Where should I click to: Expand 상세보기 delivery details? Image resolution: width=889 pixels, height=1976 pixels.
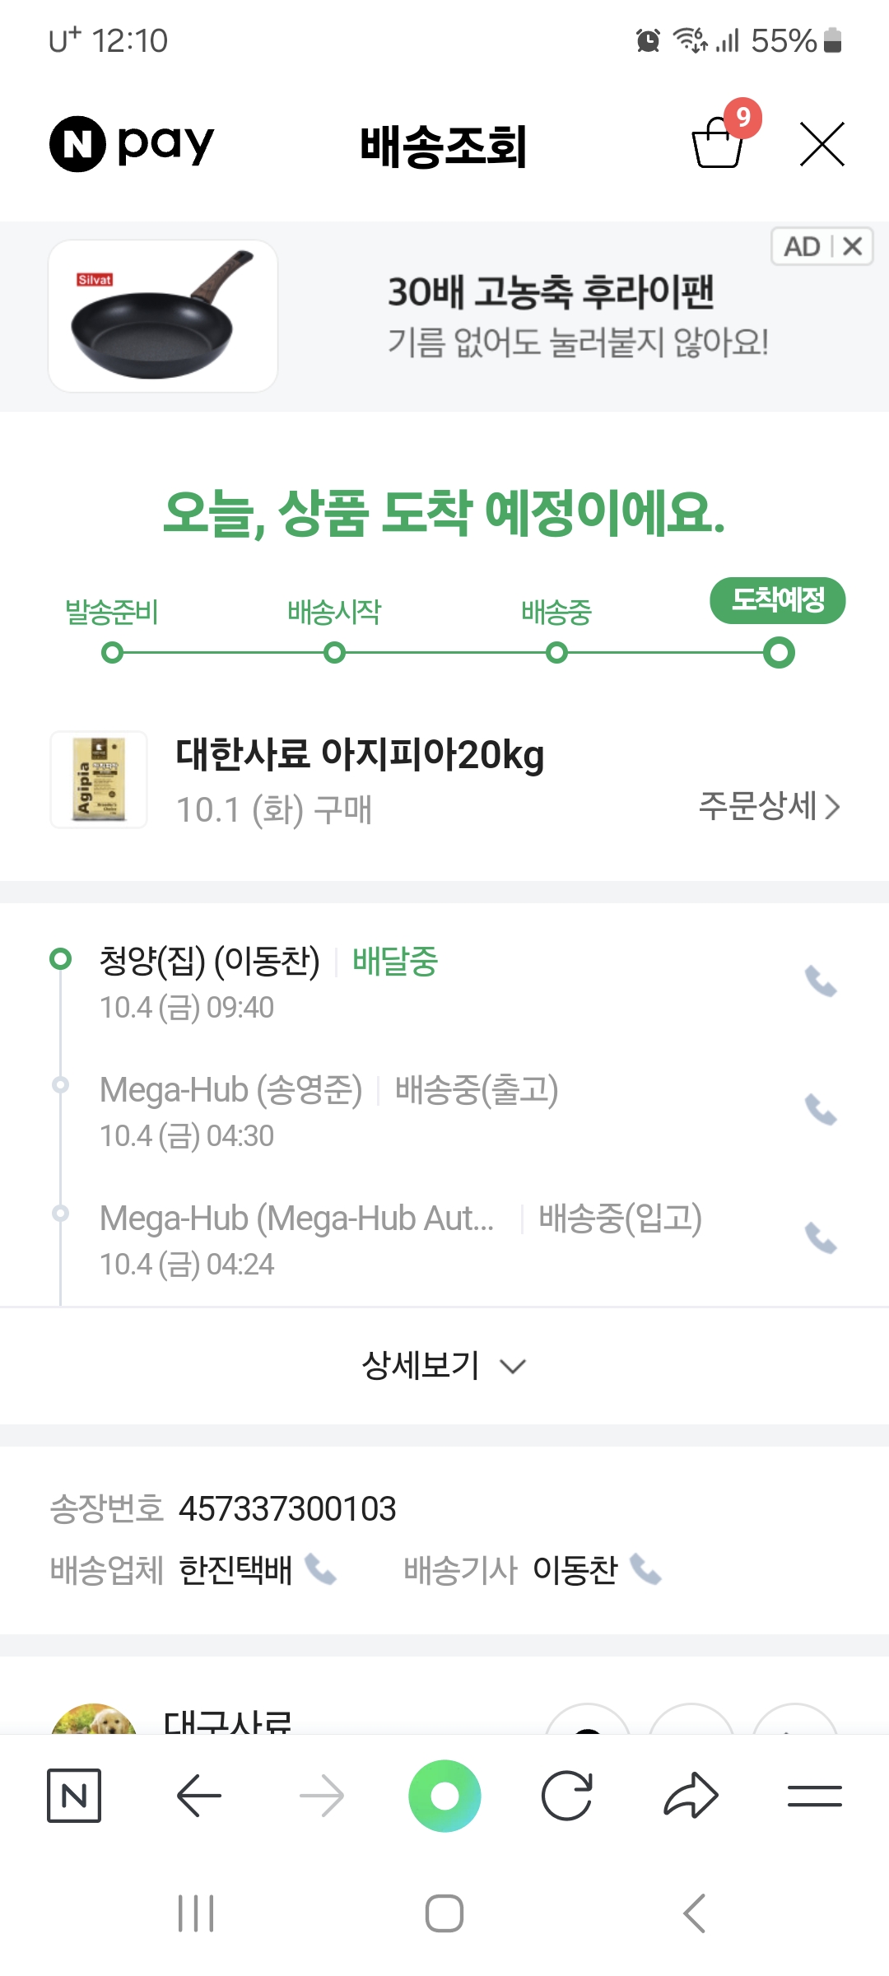444,1366
